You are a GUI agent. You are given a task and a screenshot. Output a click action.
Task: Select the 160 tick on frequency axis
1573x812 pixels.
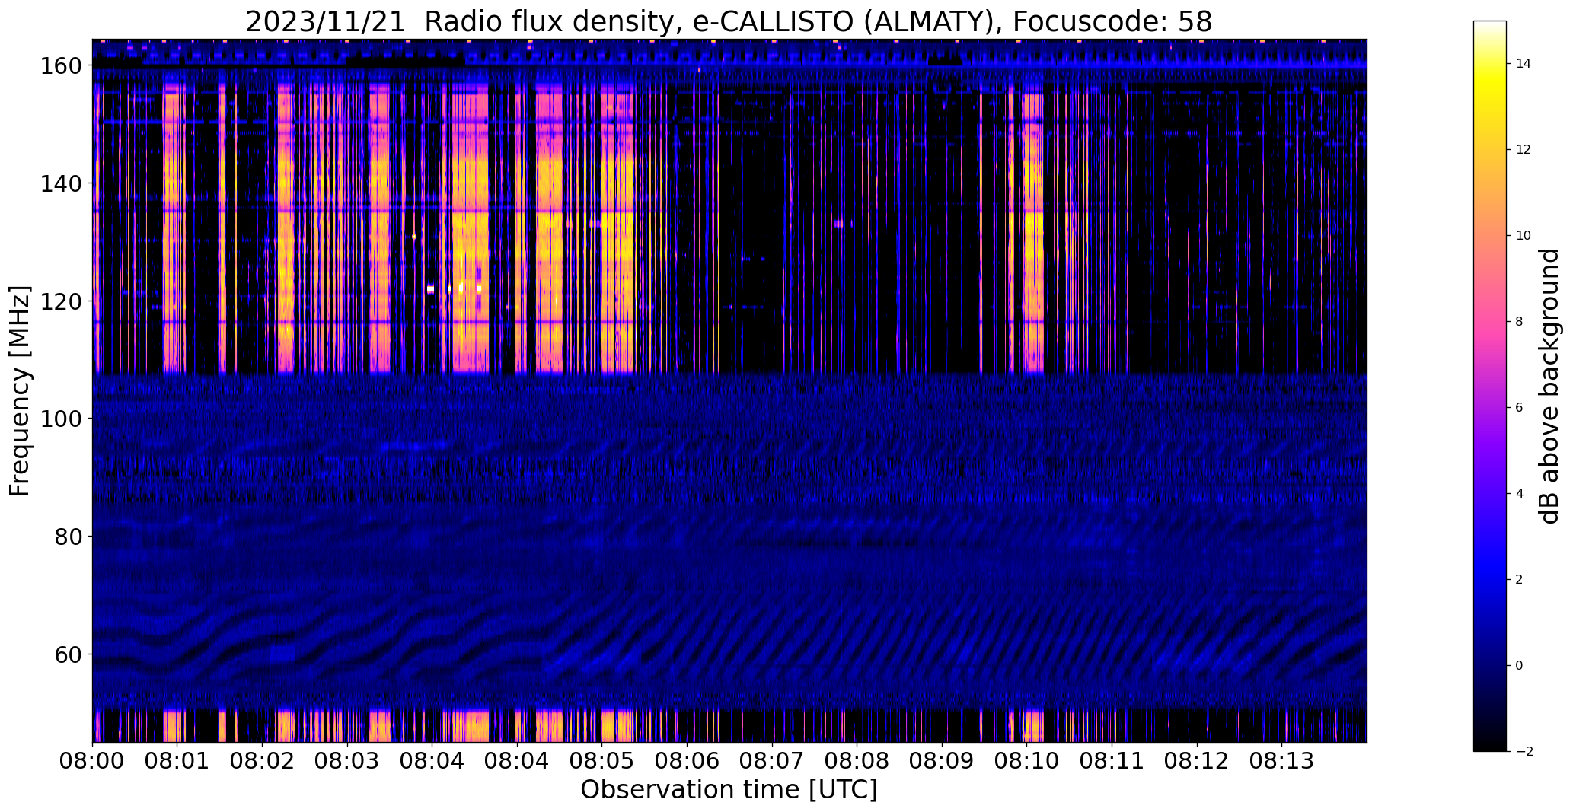[x=62, y=66]
